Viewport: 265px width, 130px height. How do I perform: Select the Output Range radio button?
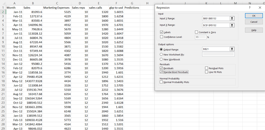pos(161,49)
